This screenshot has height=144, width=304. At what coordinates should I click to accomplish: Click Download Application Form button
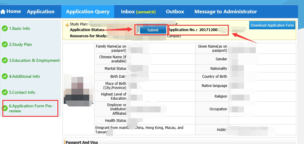point(272,25)
